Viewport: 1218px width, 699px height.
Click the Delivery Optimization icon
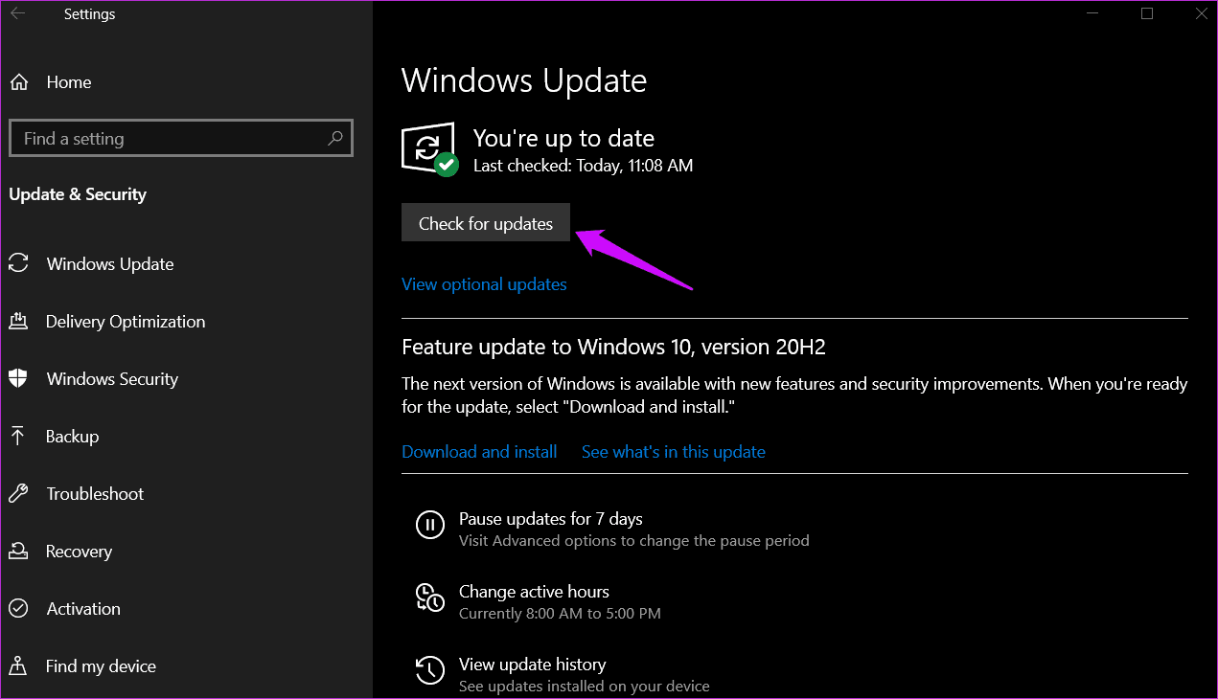point(18,322)
